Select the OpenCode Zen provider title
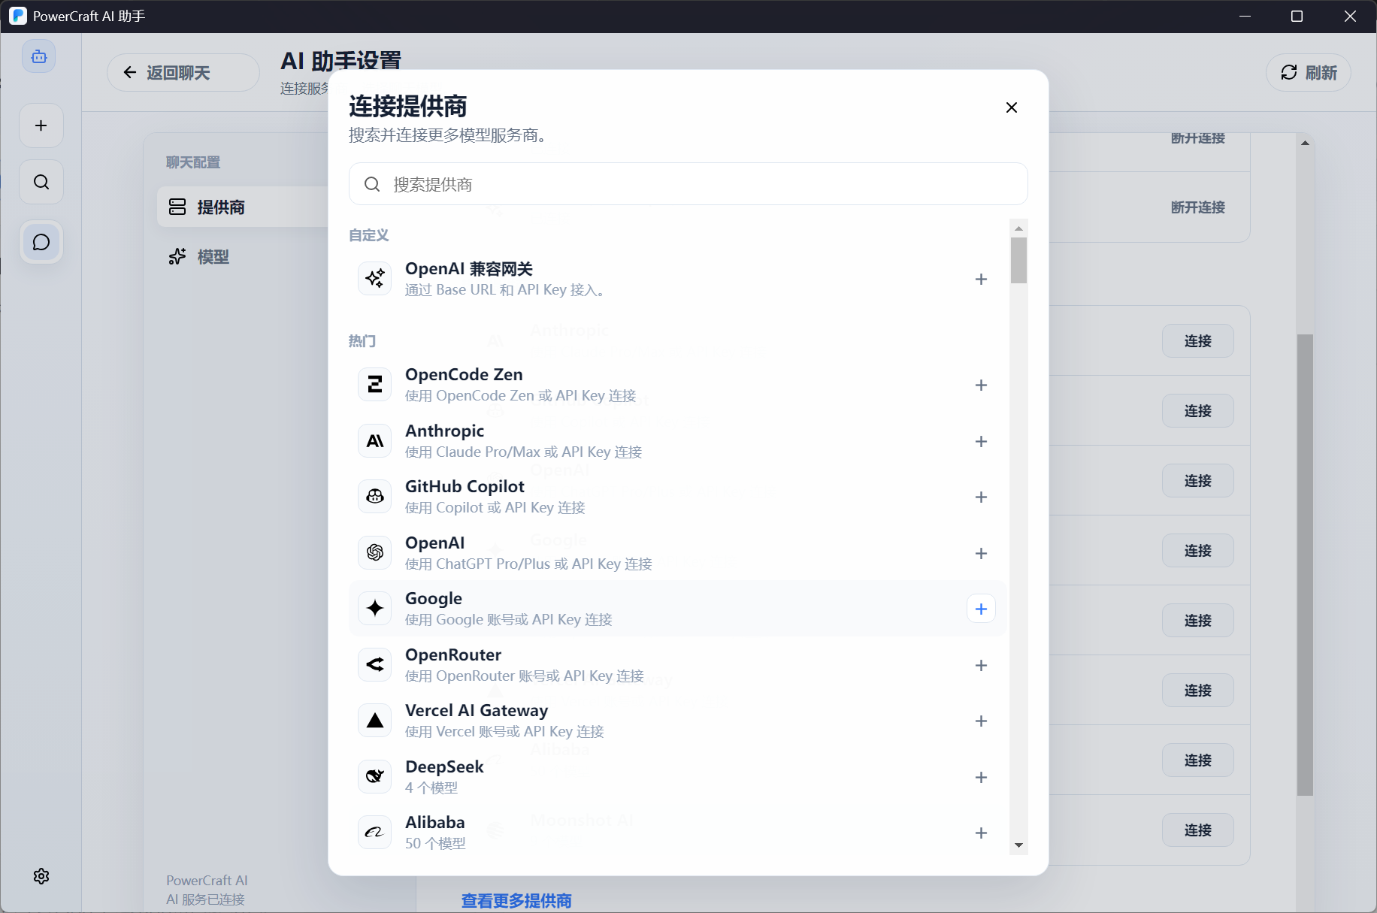Image resolution: width=1377 pixels, height=913 pixels. (x=464, y=375)
